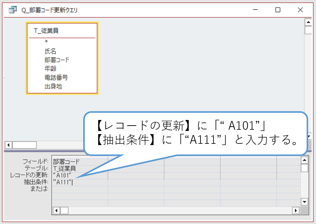
Task: Click the up arrow of table pane scrollbar
Action: coord(308,23)
